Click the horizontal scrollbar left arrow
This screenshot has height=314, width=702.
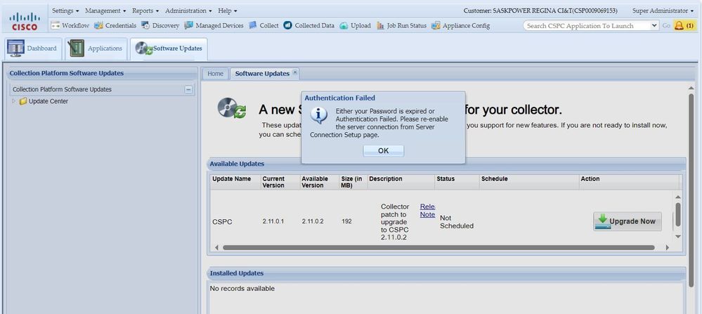point(216,247)
